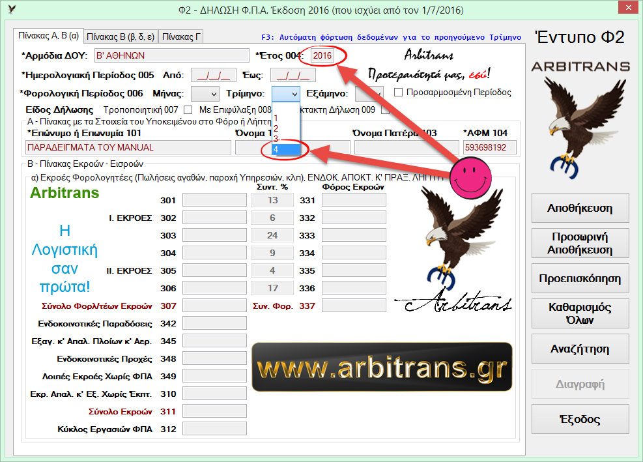Select quarter 2 in the Τρίμηνο list
Image resolution: width=643 pixels, height=462 pixels.
(286, 128)
